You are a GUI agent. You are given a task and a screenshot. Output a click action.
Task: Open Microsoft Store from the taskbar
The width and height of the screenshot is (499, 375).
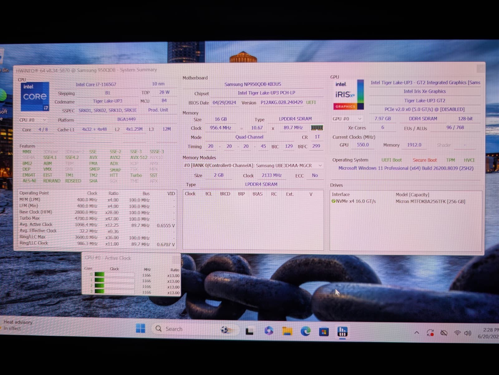point(324,332)
